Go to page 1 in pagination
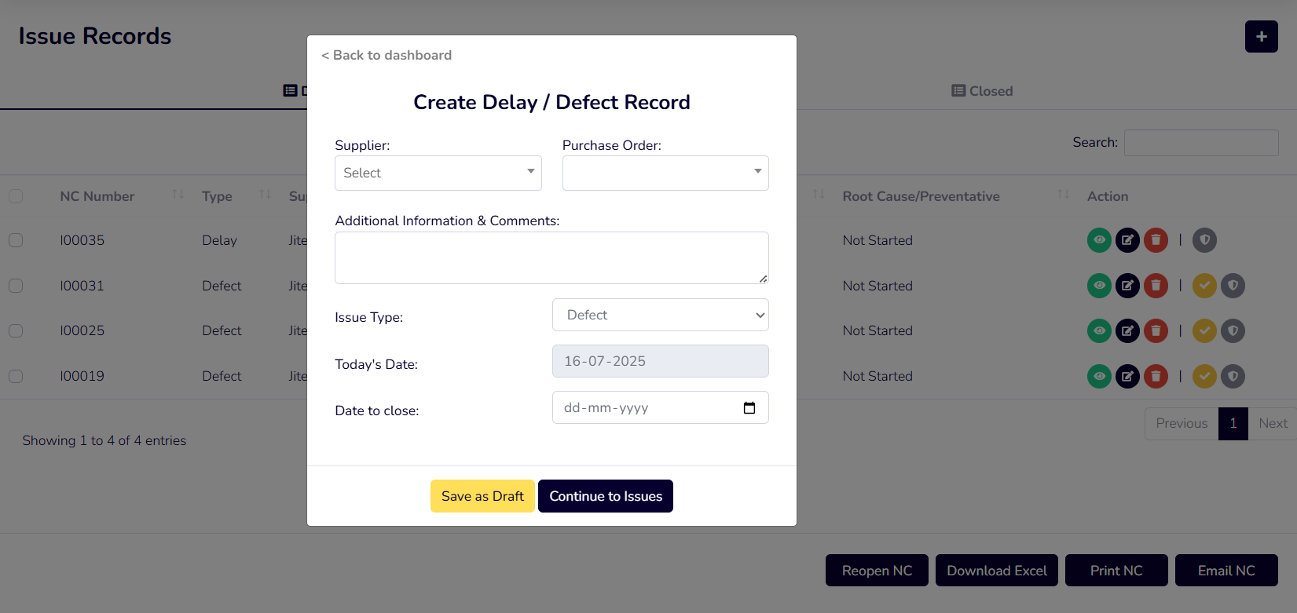1297x613 pixels. (1233, 424)
